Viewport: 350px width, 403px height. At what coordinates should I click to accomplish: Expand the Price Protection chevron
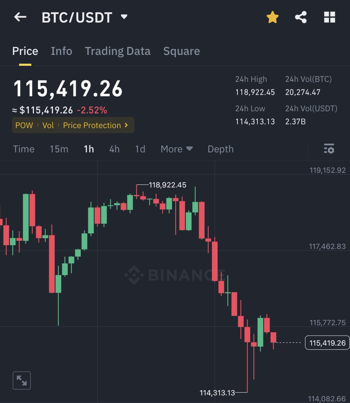click(126, 125)
